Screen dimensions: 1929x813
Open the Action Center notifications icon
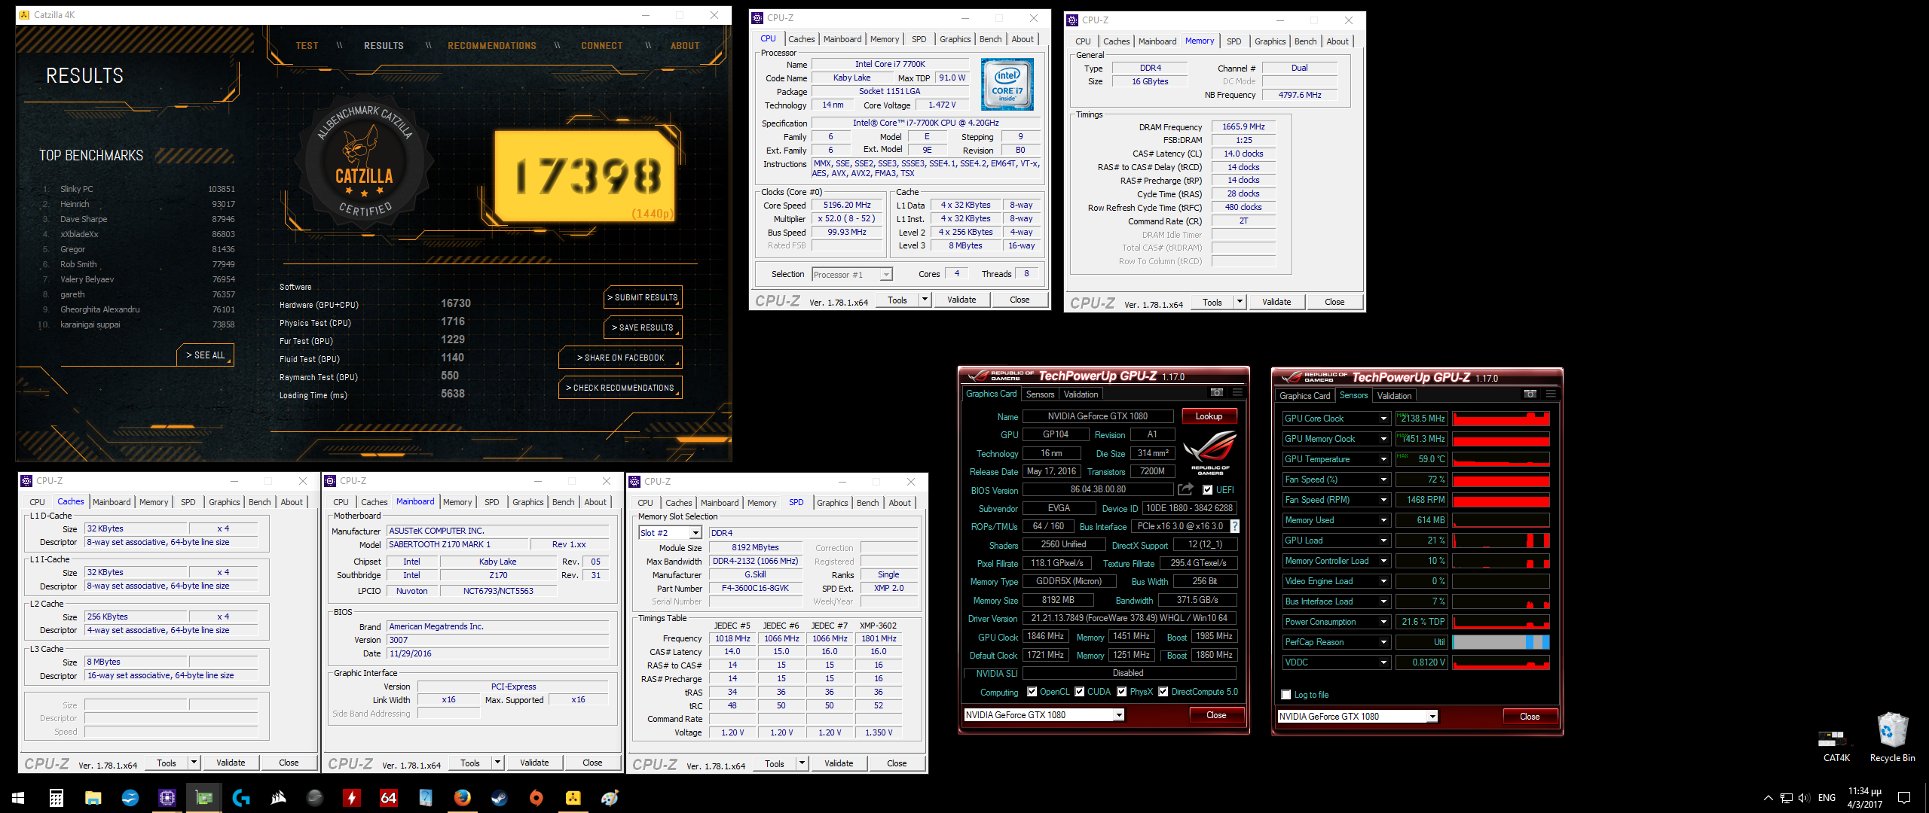tap(1904, 798)
